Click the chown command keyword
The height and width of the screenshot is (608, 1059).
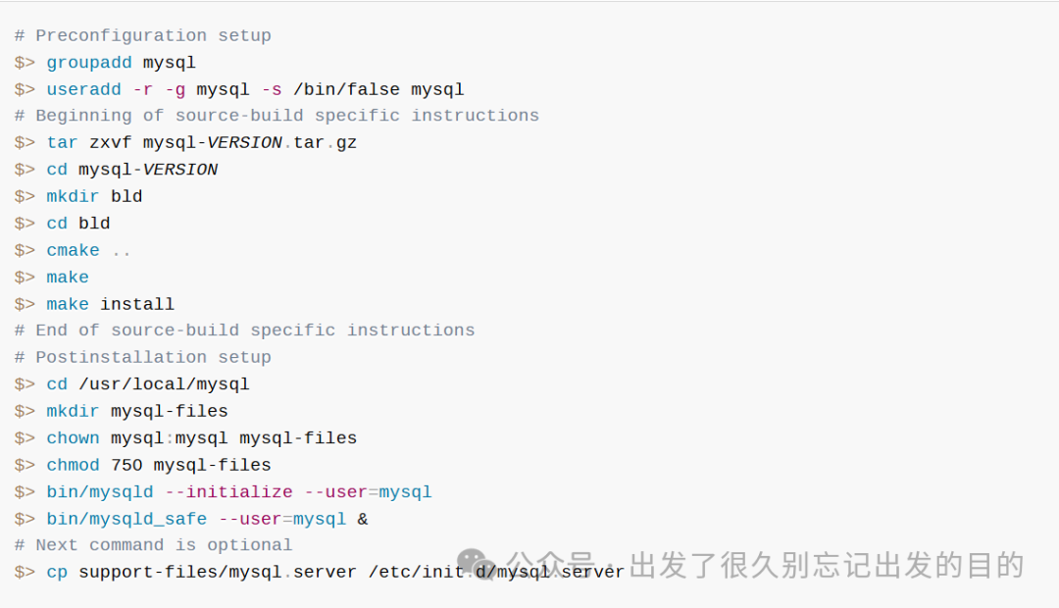click(x=73, y=438)
